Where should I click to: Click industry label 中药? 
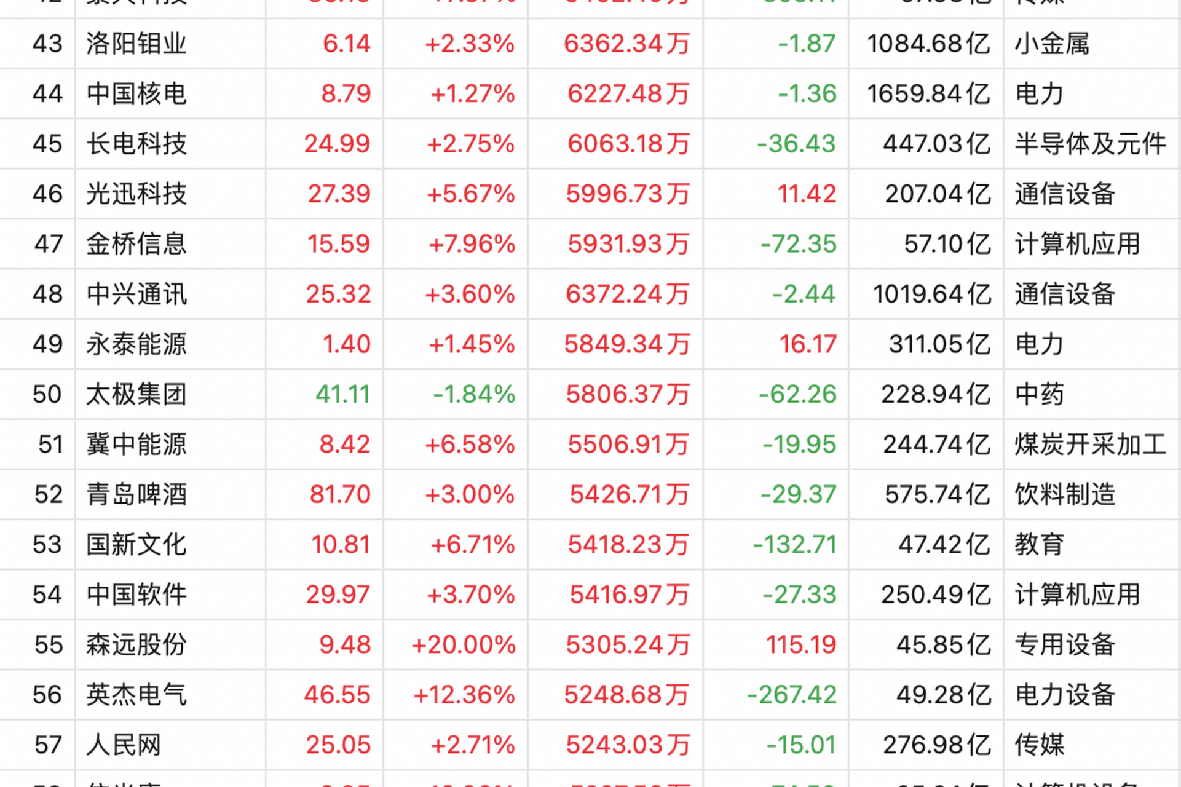click(x=1039, y=394)
